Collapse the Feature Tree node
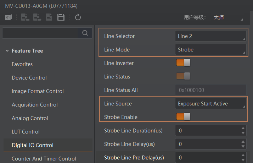 pos(7,51)
